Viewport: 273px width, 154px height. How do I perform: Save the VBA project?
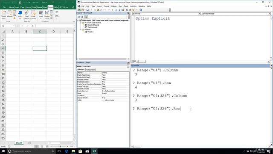87,10
